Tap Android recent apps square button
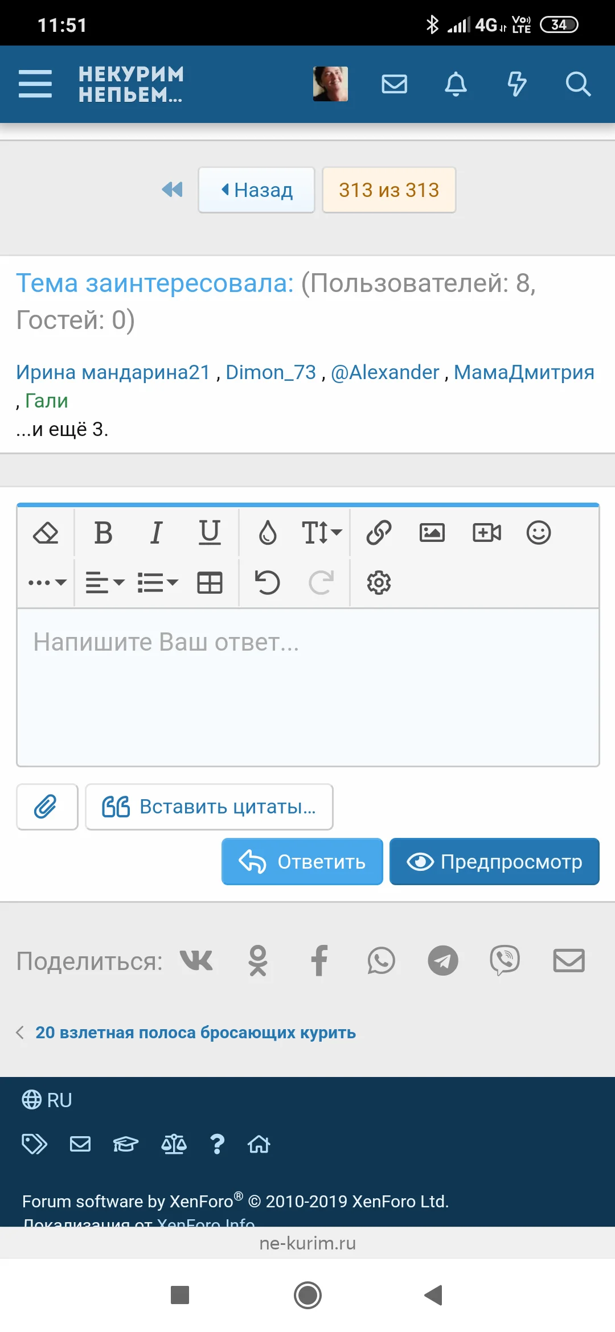The image size is (615, 1332). click(x=180, y=1295)
